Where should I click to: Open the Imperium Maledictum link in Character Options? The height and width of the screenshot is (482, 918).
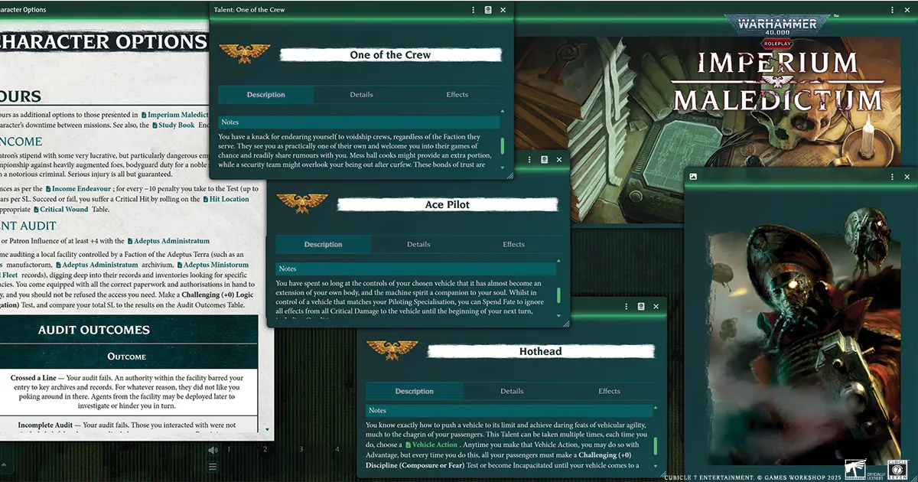tap(174, 114)
